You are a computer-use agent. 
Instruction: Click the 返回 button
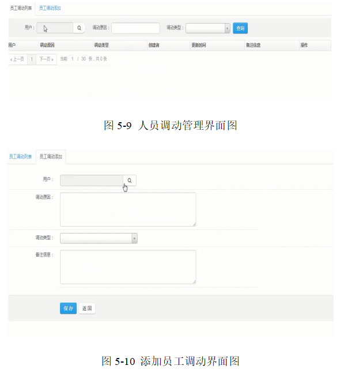[87, 308]
